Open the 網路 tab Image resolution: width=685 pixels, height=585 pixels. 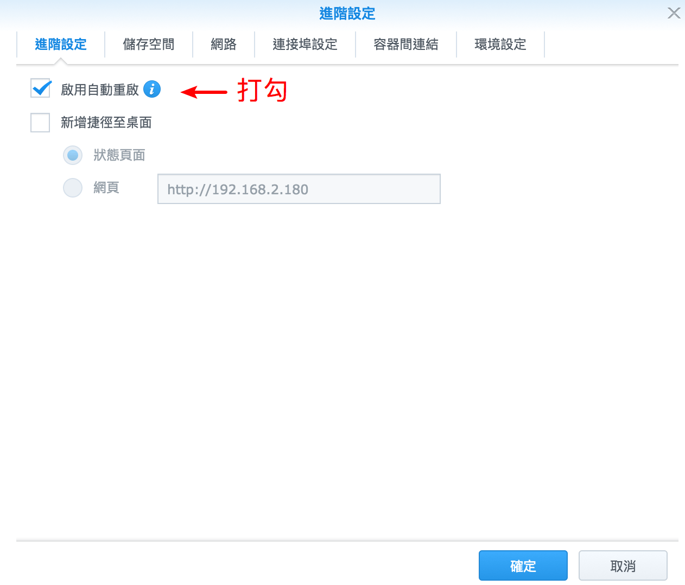[223, 44]
